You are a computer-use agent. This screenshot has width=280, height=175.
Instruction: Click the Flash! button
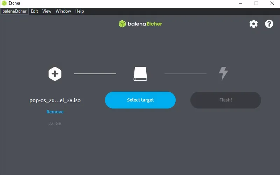tap(226, 100)
